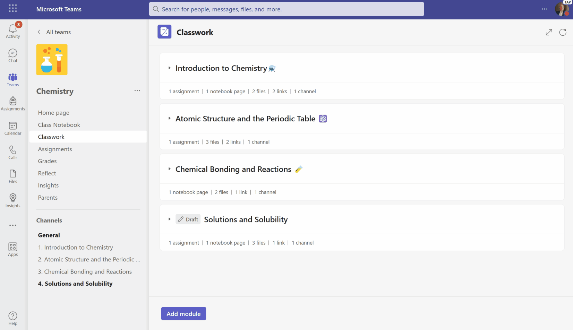Screen dimensions: 573x330
Task: Expand Classwork to full screen
Action: tap(549, 32)
